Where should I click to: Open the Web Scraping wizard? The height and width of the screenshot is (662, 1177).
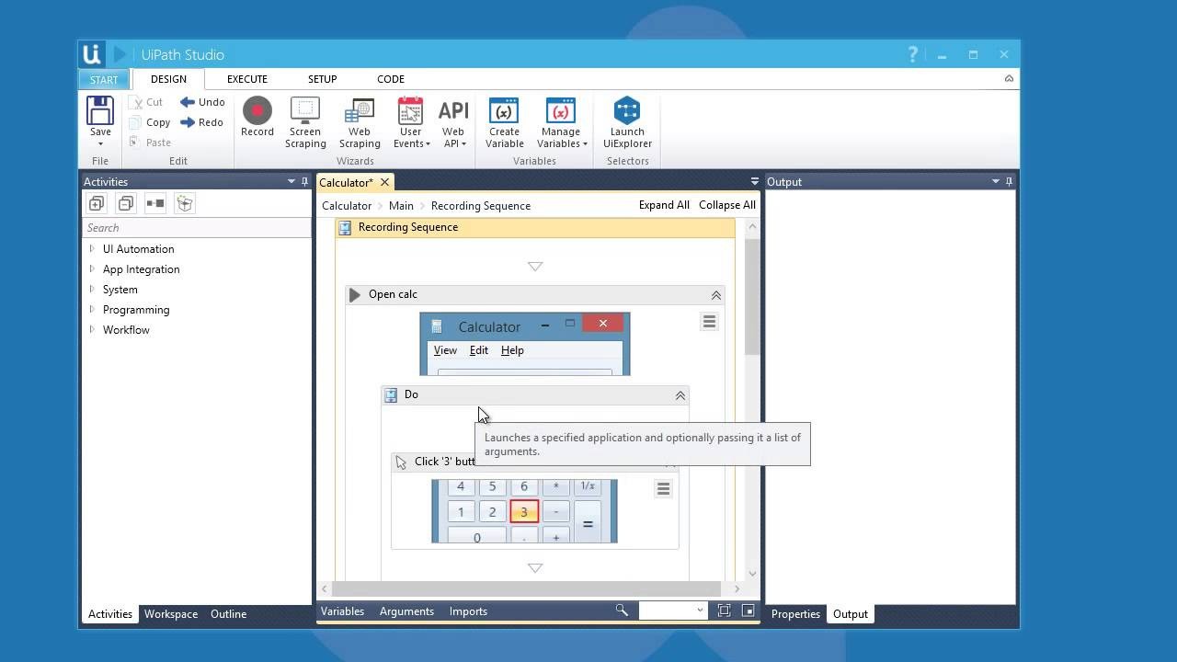(359, 120)
